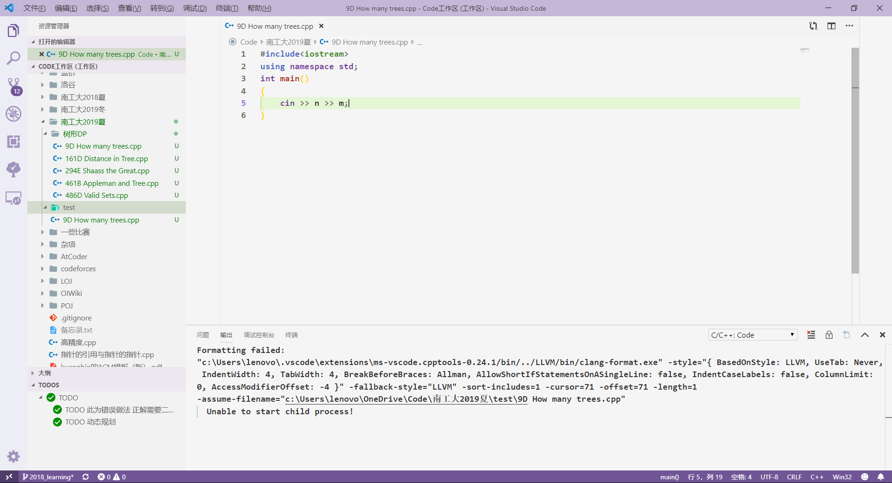Open notifications bell in status bar
The image size is (892, 483).
(x=880, y=477)
